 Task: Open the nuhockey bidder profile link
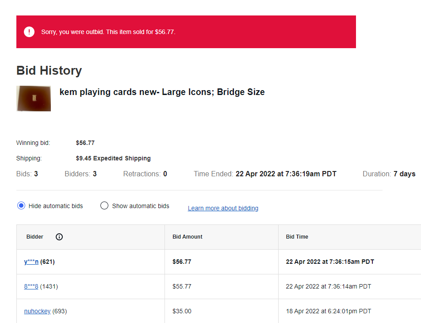point(38,311)
